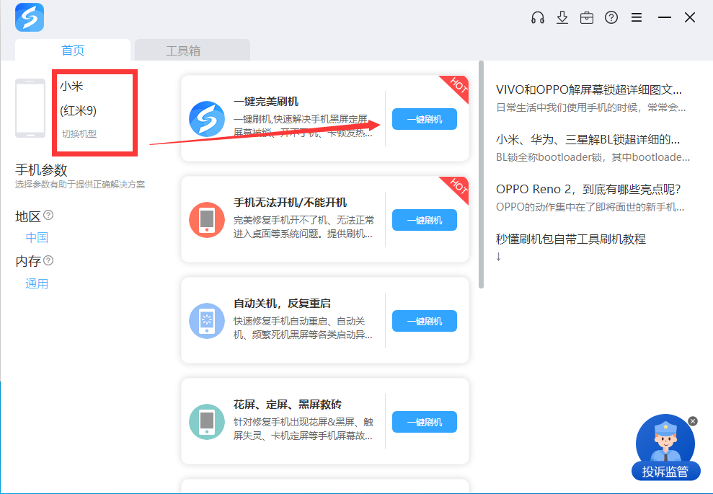
Task: Open the hamburger main menu
Action: coord(637,18)
